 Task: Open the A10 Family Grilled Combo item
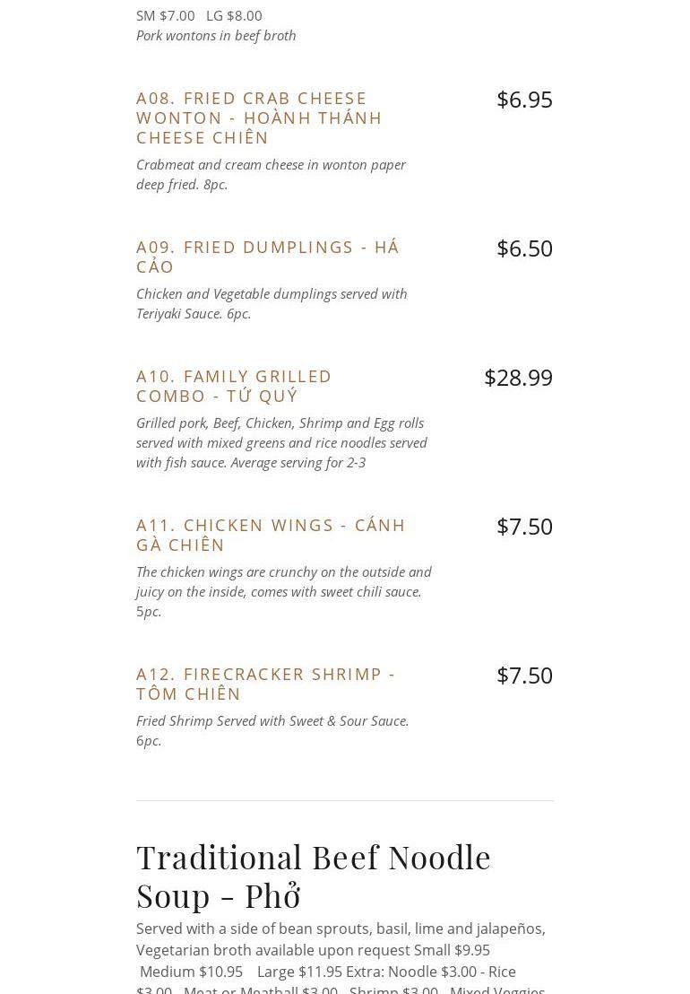tap(234, 386)
